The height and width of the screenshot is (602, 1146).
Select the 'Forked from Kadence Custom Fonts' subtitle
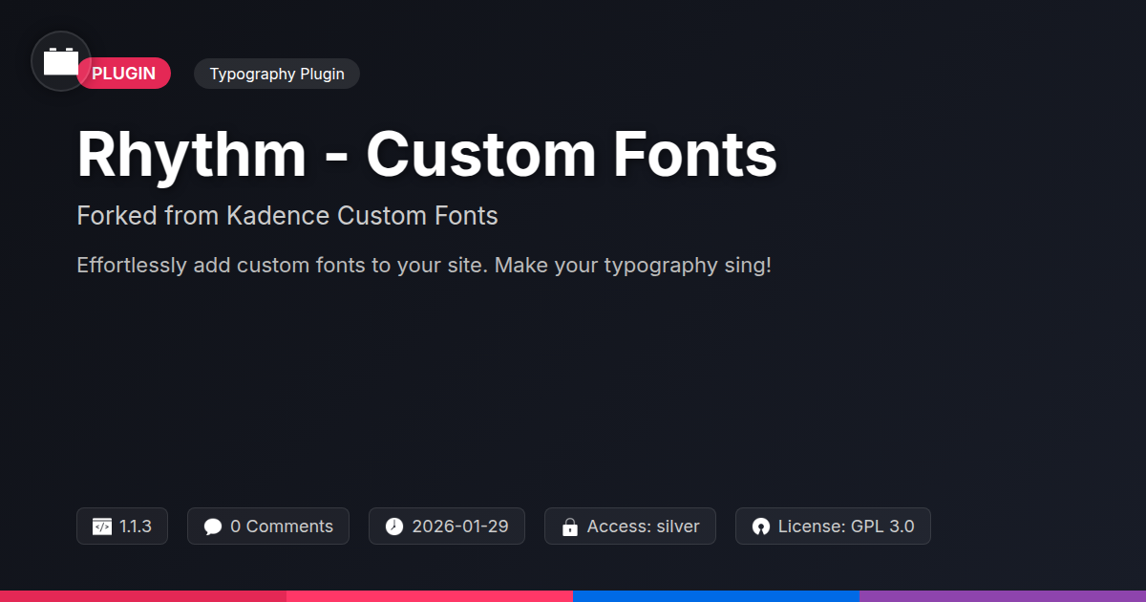pos(287,216)
